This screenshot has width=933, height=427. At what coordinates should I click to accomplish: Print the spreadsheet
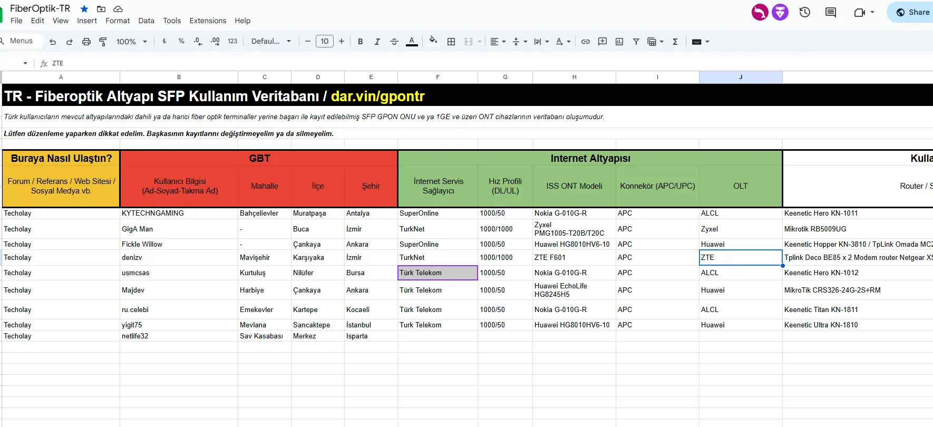(x=86, y=42)
